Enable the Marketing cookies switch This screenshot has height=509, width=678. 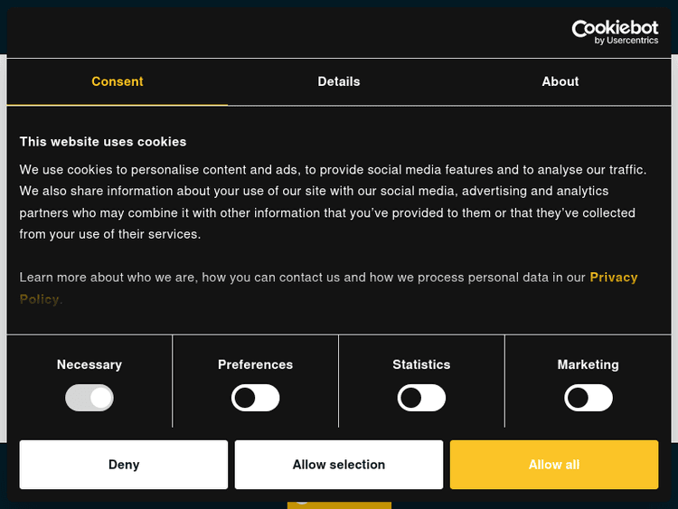589,398
